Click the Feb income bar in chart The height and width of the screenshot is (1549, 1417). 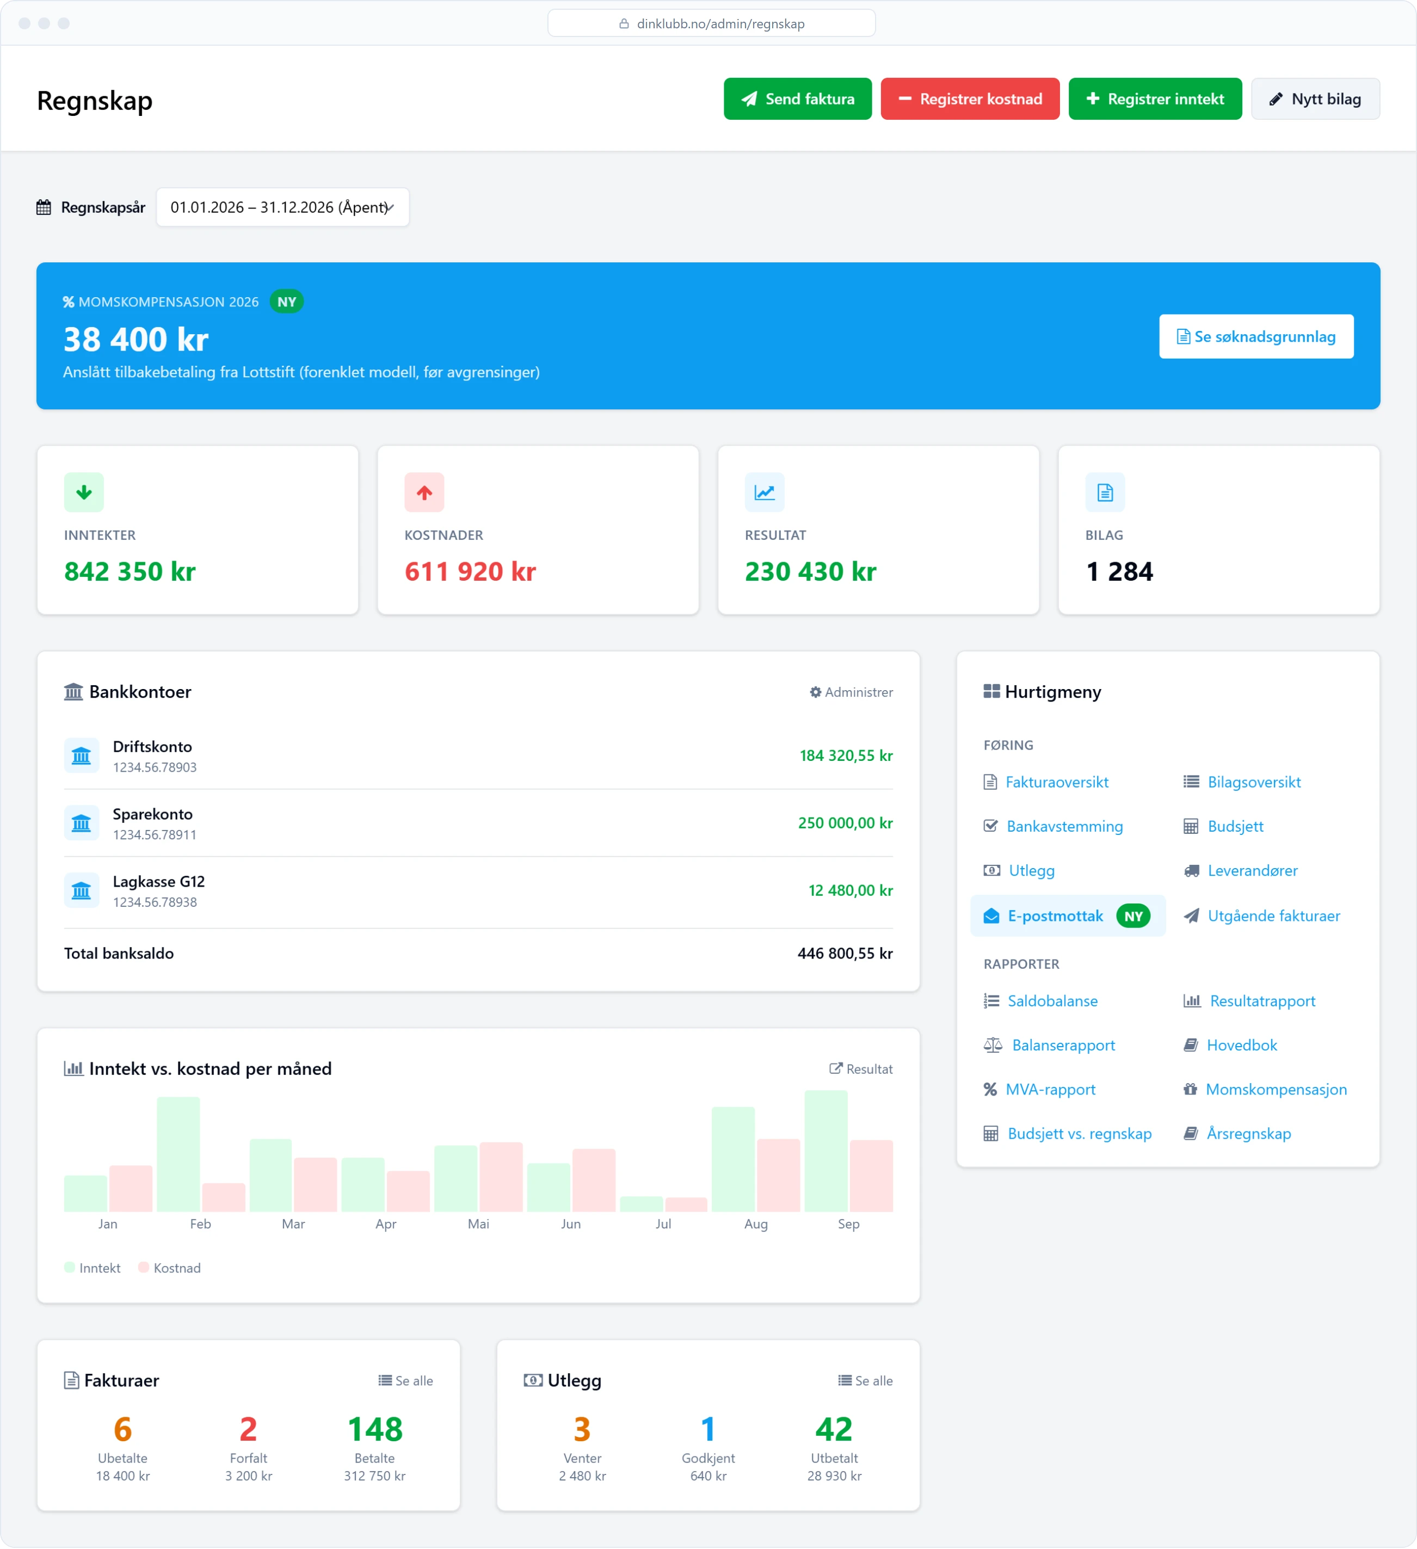click(x=178, y=1155)
